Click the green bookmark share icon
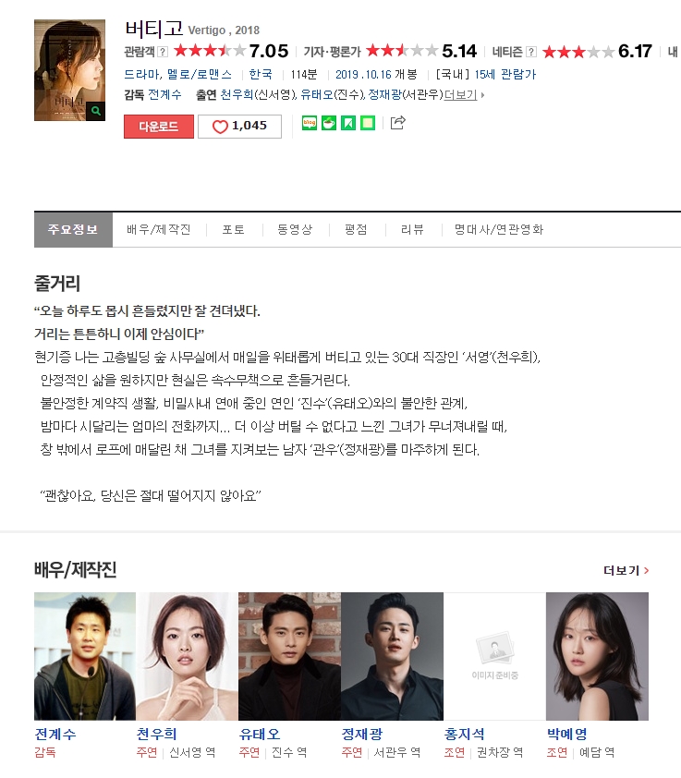 (x=348, y=123)
